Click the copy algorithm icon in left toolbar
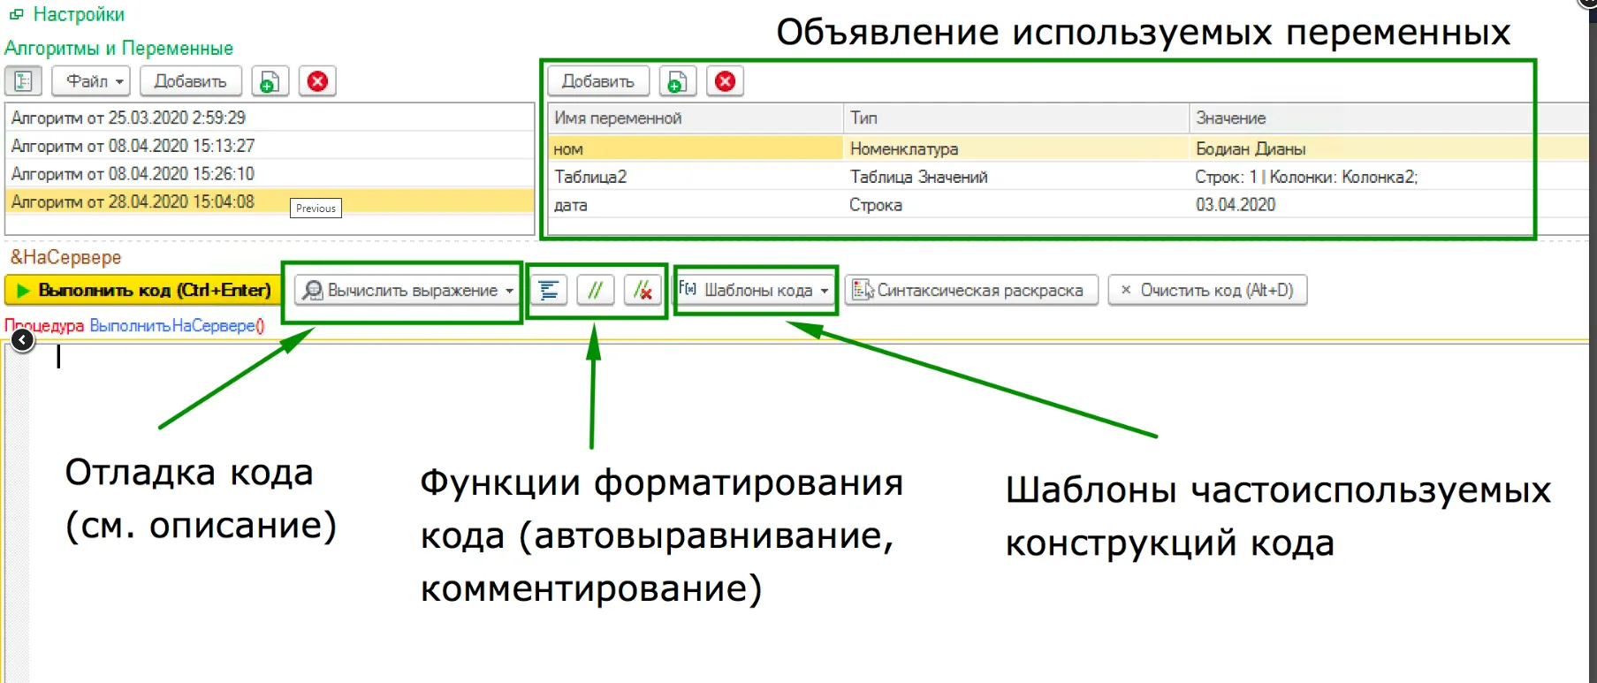This screenshot has height=683, width=1597. pos(270,81)
